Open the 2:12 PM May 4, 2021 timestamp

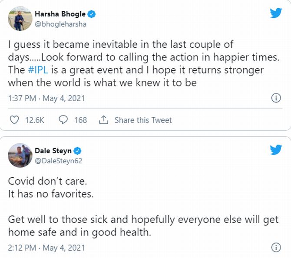click(46, 248)
